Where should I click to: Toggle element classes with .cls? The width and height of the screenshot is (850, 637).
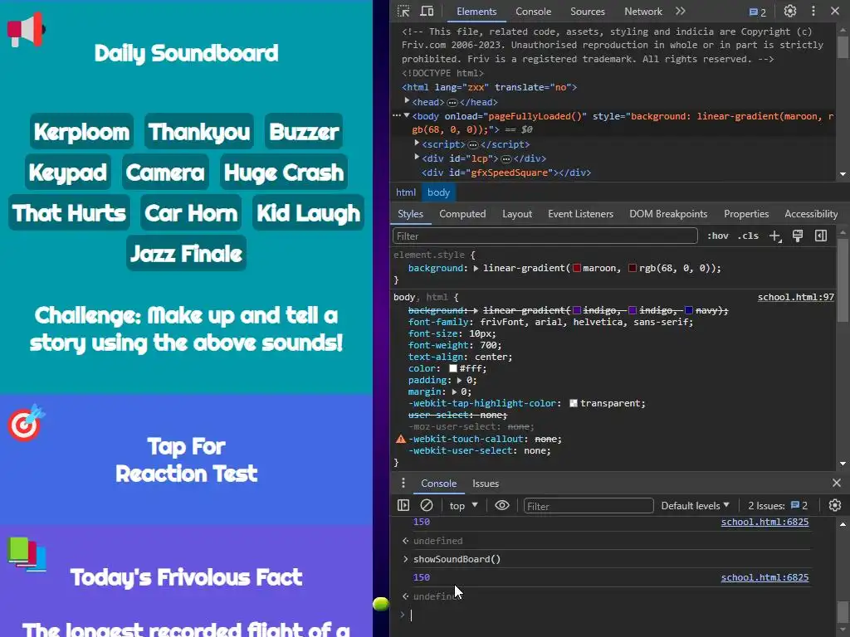[x=748, y=236]
